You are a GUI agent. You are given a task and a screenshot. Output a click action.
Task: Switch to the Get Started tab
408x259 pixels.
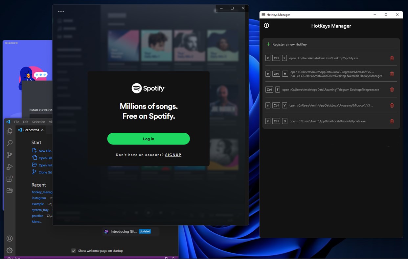tap(31, 130)
